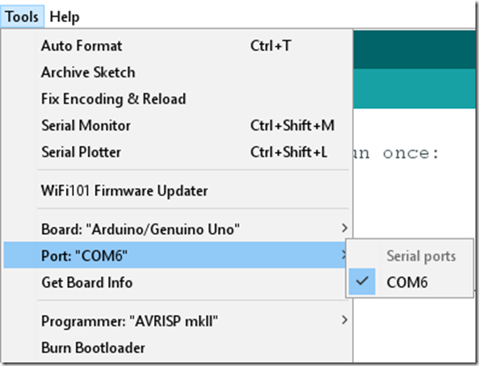The width and height of the screenshot is (479, 366).
Task: Open the Serial Plotter
Action: 176,152
